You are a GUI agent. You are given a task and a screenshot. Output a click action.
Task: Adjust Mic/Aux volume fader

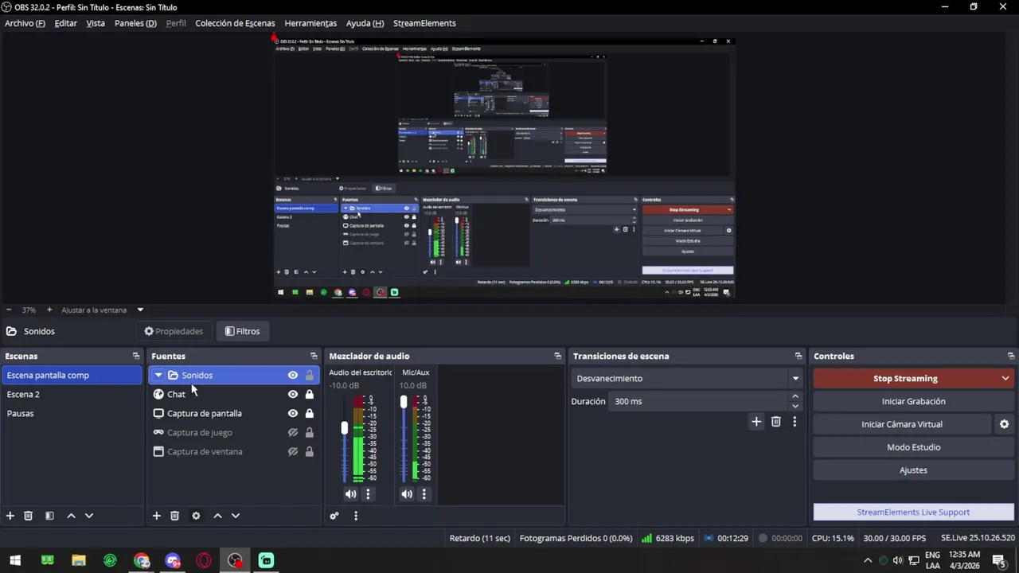point(404,403)
